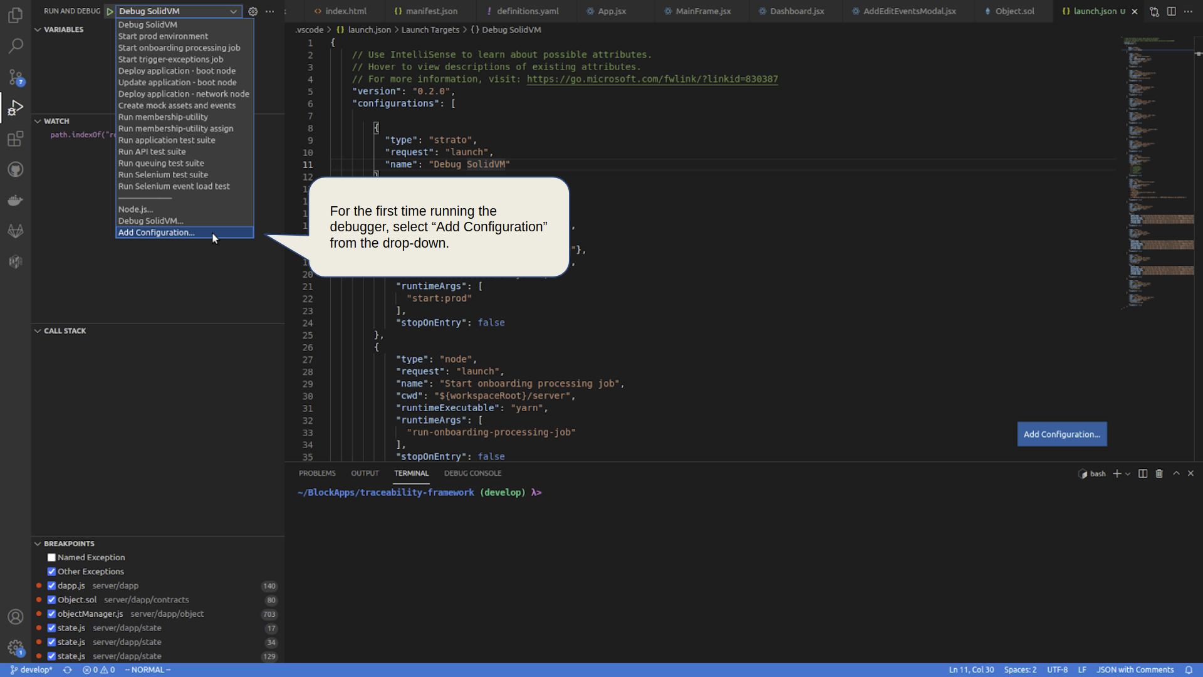Uncheck the Object.sol breakpoint
This screenshot has width=1203, height=677.
pyautogui.click(x=51, y=599)
